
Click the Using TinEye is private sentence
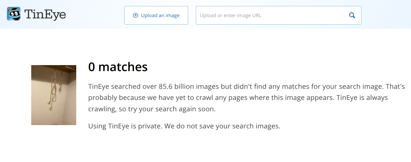125,126
